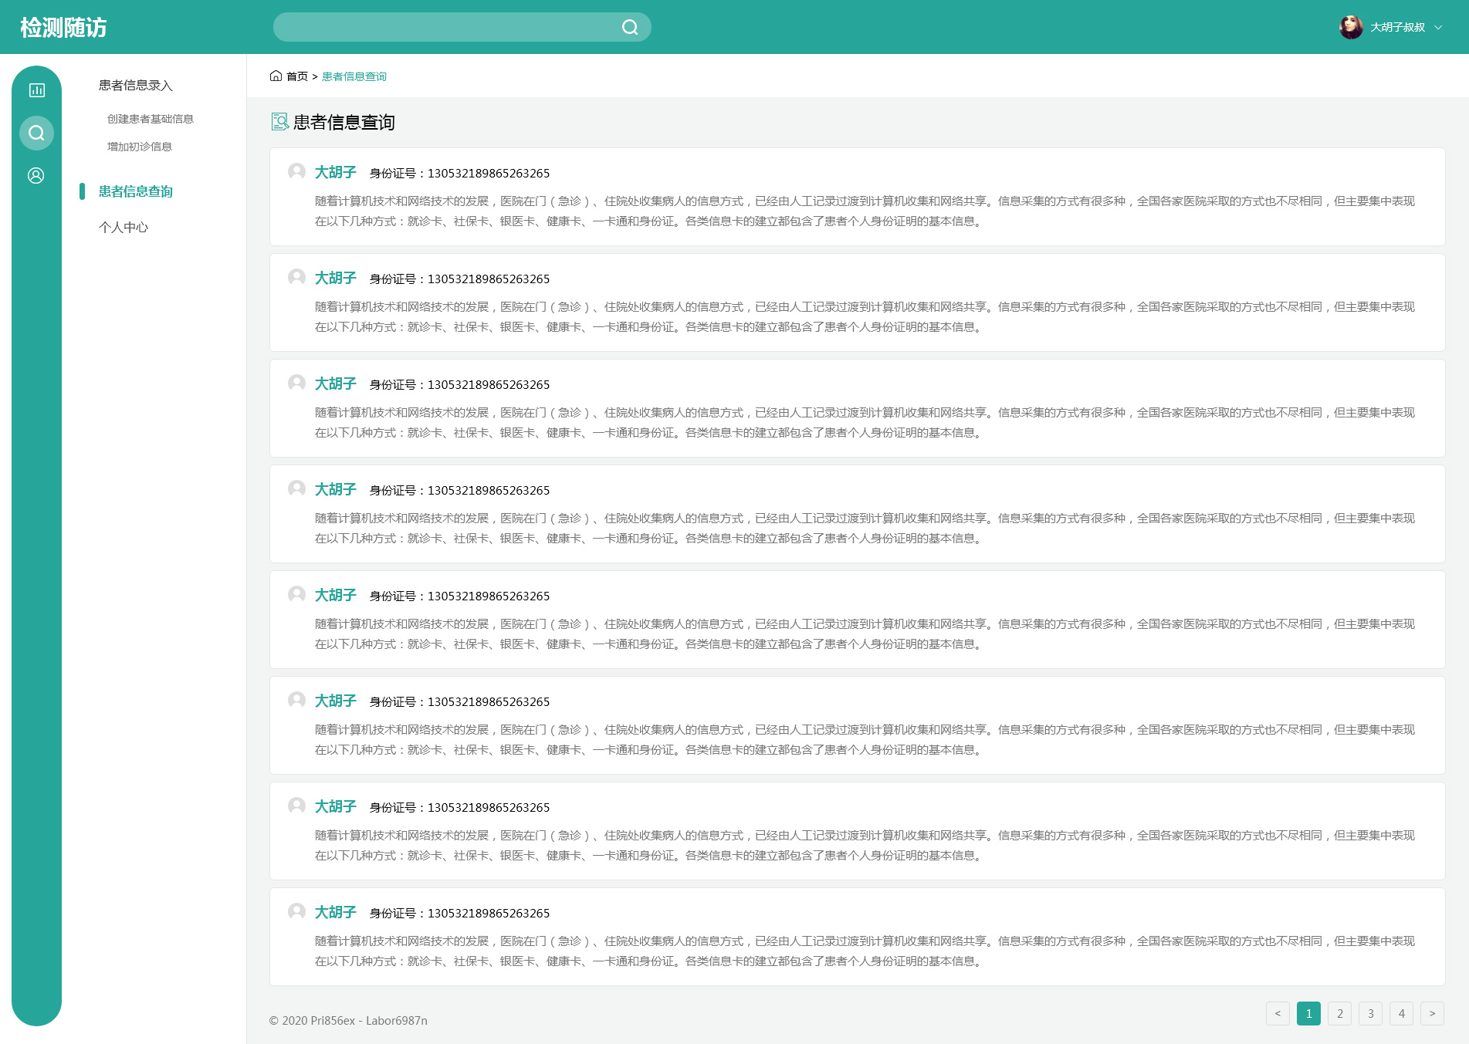The height and width of the screenshot is (1044, 1469).
Task: Go to page 2 of results
Action: point(1339,1014)
